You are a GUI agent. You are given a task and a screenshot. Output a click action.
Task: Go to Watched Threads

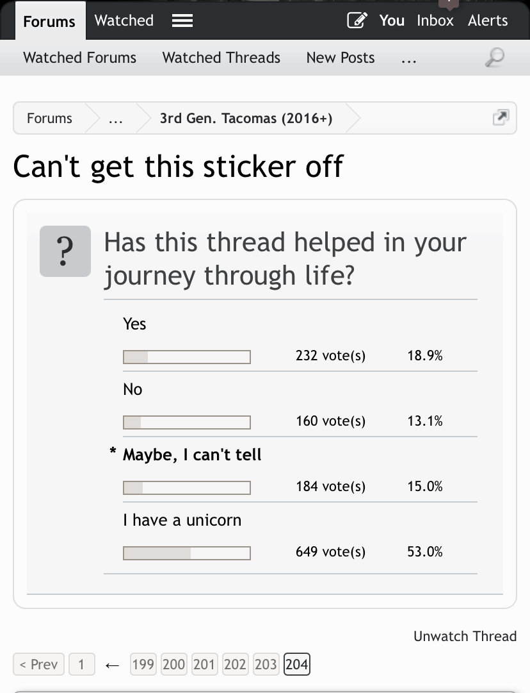coord(221,58)
